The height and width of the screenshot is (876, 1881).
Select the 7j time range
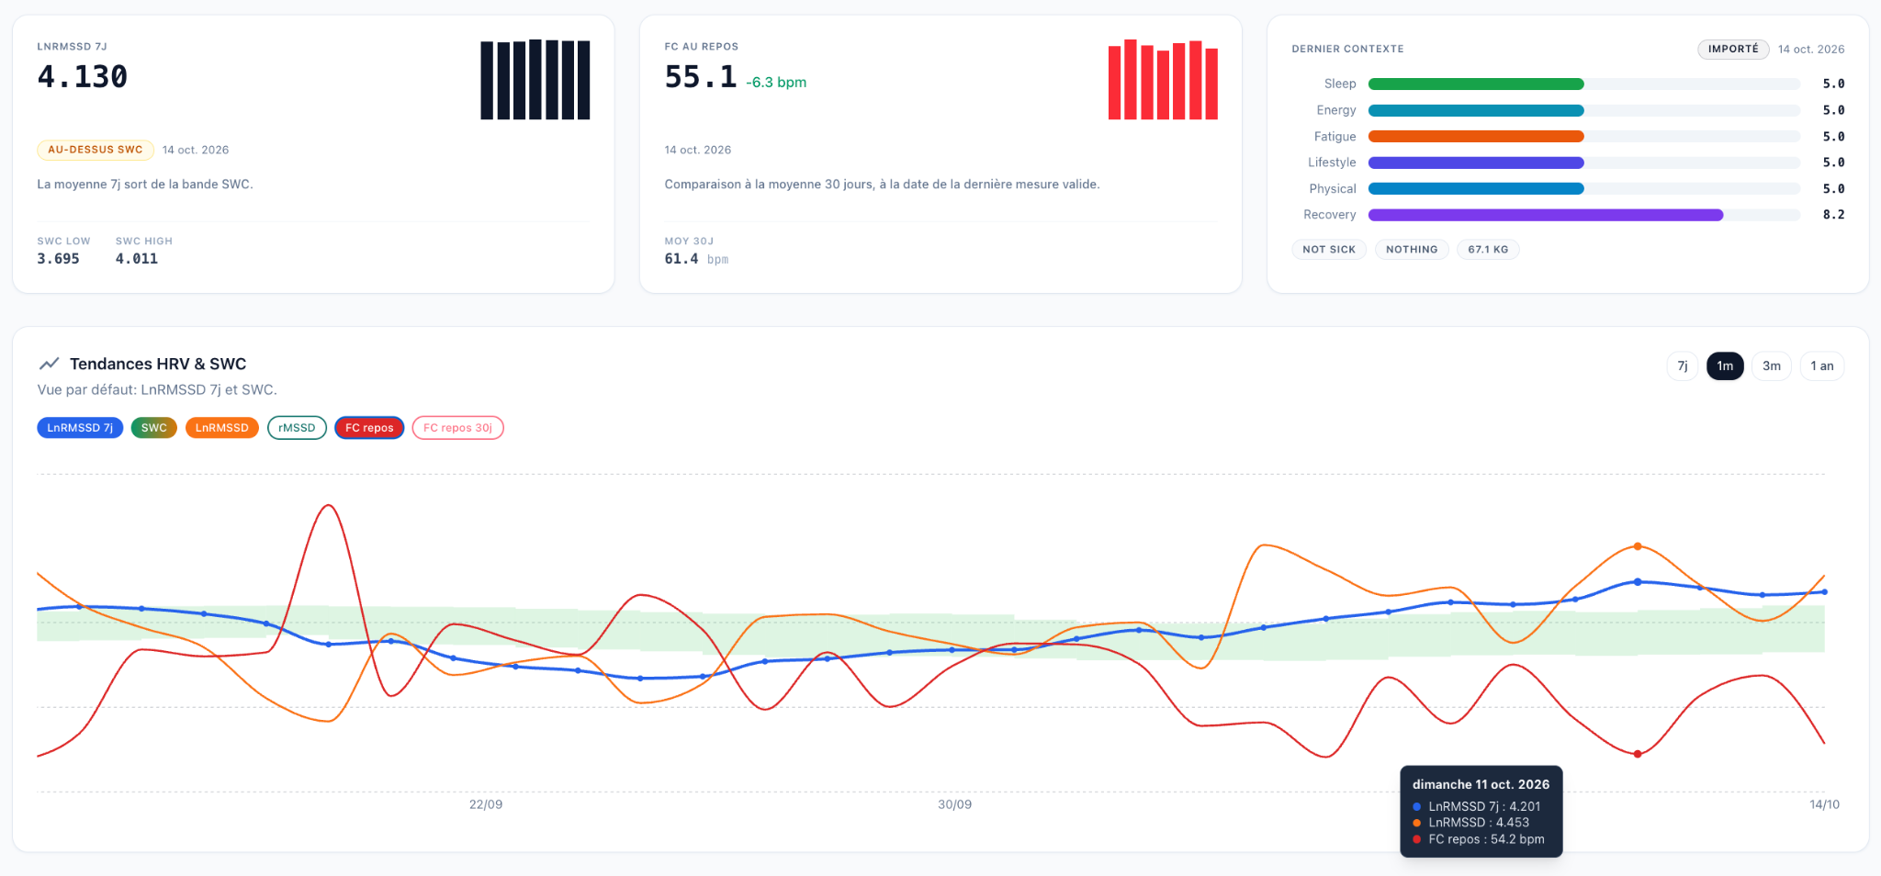[1683, 365]
